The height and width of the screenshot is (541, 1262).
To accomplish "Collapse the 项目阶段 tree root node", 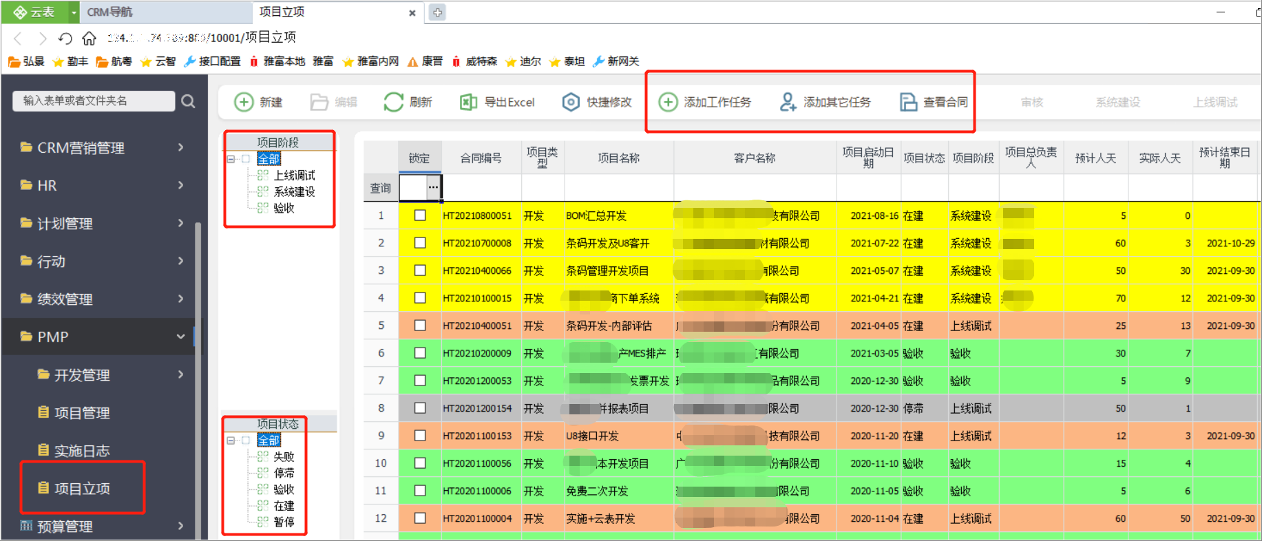I will point(231,159).
